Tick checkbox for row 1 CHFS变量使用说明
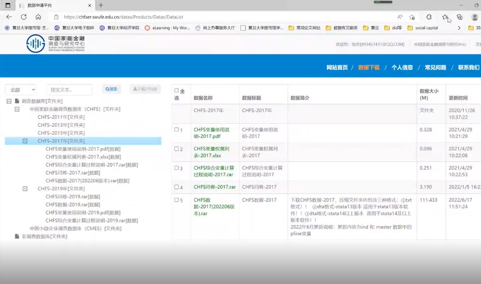The image size is (481, 284). (x=176, y=130)
